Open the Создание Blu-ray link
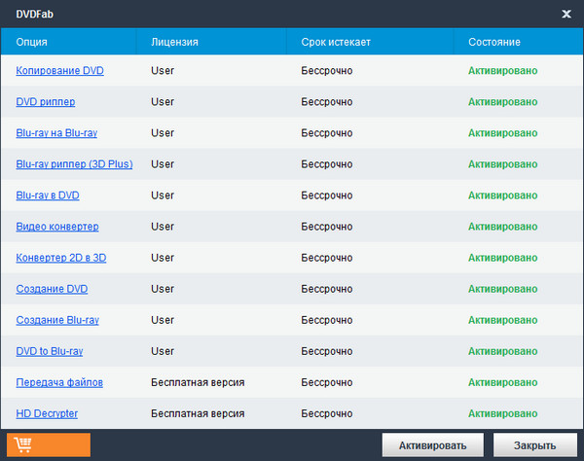Image resolution: width=584 pixels, height=461 pixels. click(57, 320)
